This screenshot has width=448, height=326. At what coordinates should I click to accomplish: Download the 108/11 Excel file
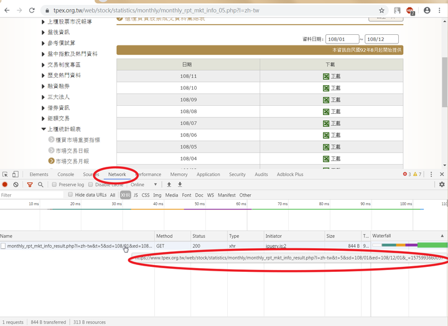(332, 77)
